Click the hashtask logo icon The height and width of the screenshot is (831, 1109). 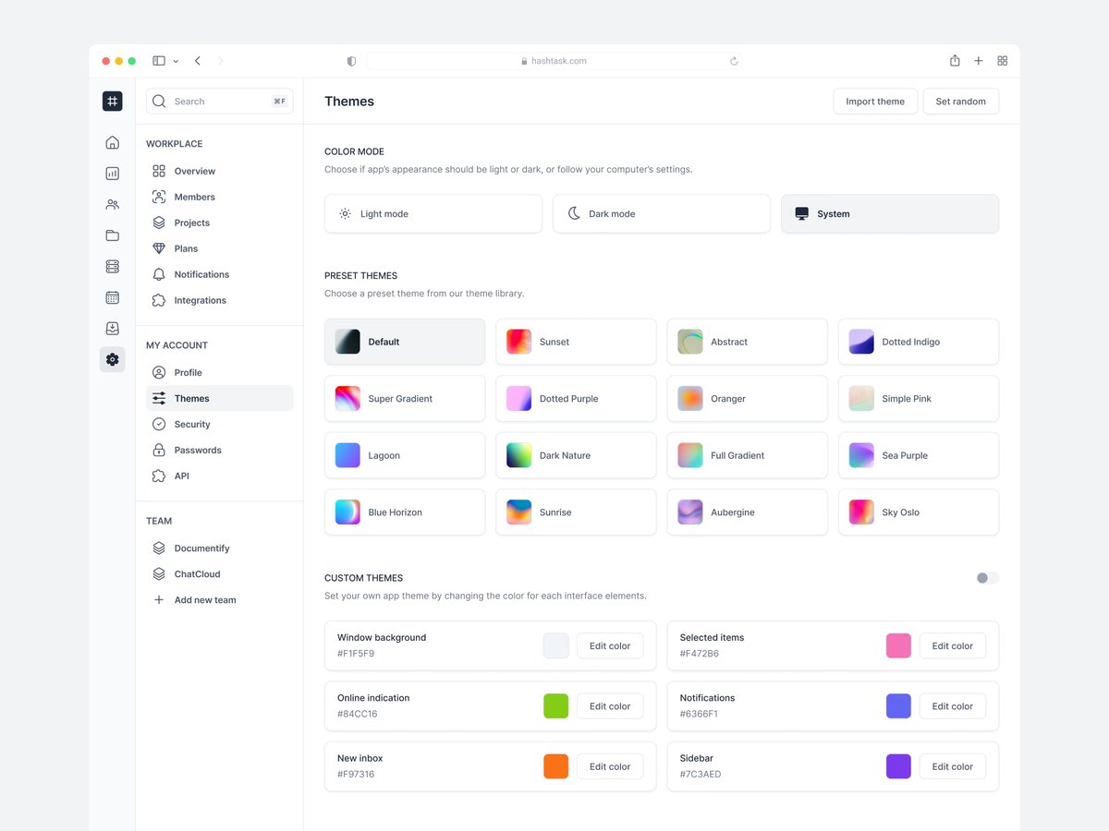[112, 101]
